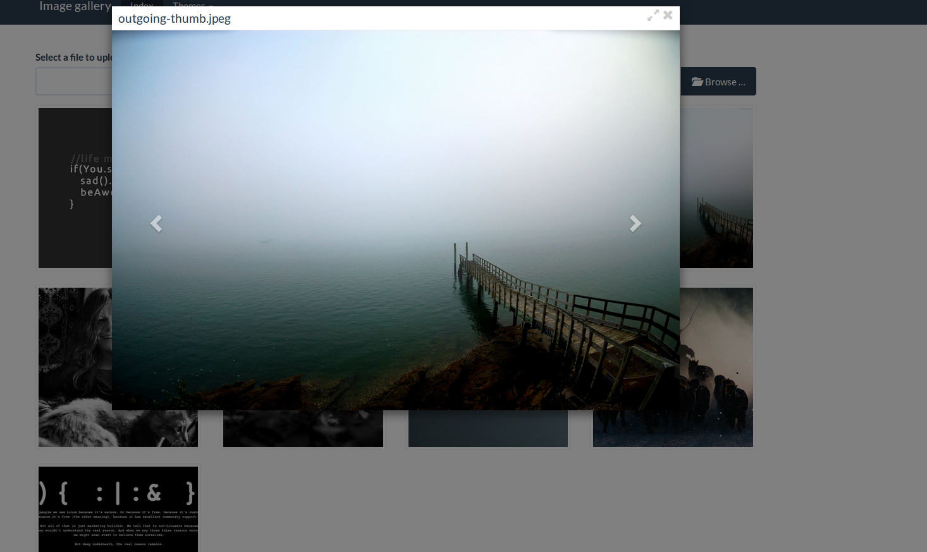Click the file upload input field
This screenshot has height=552, width=927.
(73, 82)
